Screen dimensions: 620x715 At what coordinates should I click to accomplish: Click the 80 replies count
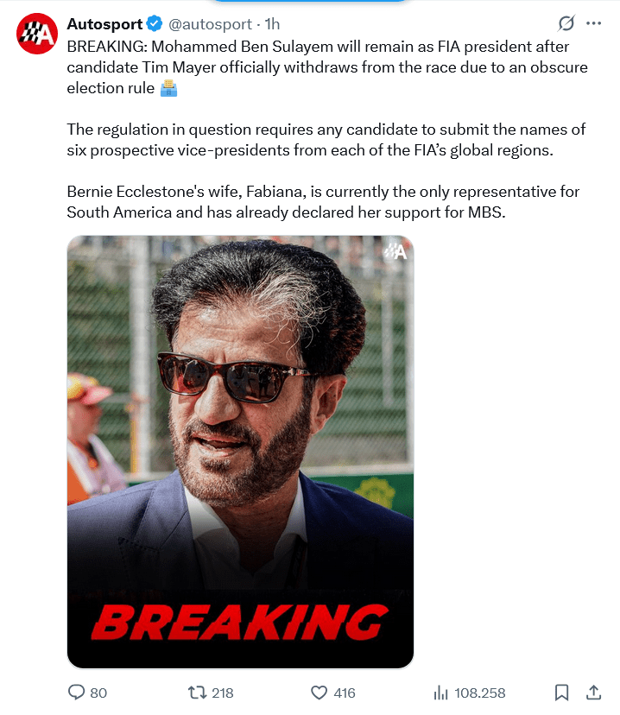tap(98, 693)
